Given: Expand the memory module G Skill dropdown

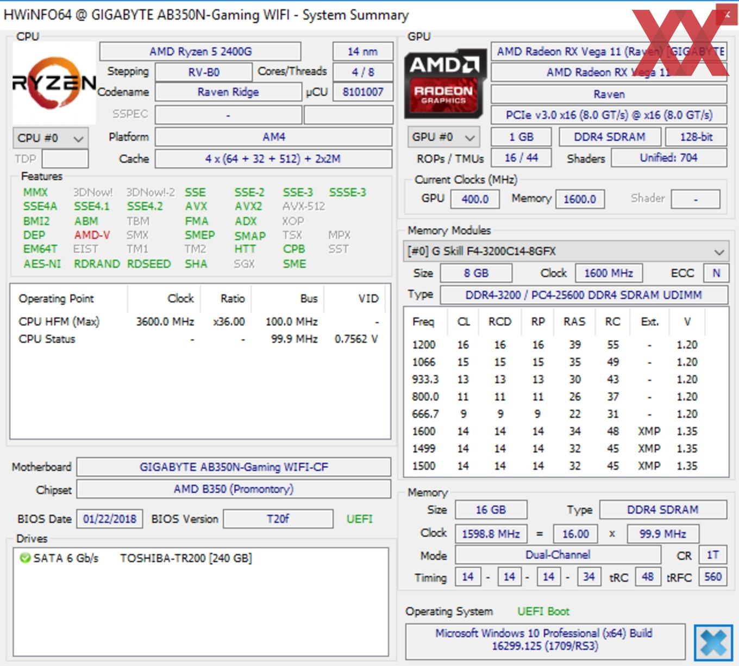Looking at the screenshot, I should 565,252.
